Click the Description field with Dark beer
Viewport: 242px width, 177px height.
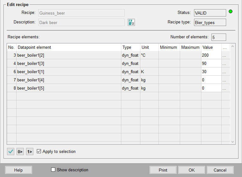point(81,22)
